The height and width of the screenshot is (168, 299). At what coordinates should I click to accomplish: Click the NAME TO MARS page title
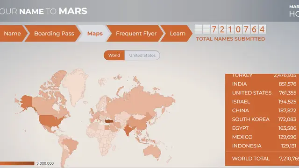click(53, 11)
